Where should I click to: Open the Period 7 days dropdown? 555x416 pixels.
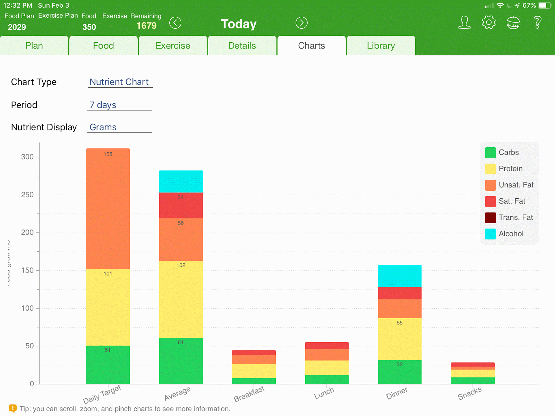click(x=120, y=105)
